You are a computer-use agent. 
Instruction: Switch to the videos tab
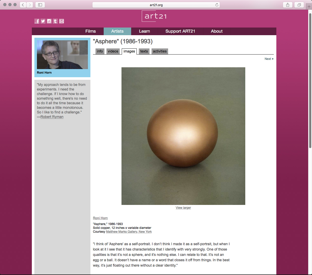113,51
